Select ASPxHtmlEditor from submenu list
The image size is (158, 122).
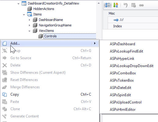pos(123,110)
